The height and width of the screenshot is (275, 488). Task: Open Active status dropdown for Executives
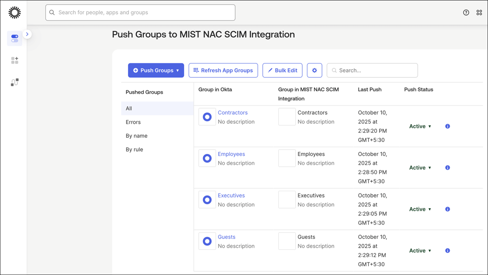[x=420, y=209]
